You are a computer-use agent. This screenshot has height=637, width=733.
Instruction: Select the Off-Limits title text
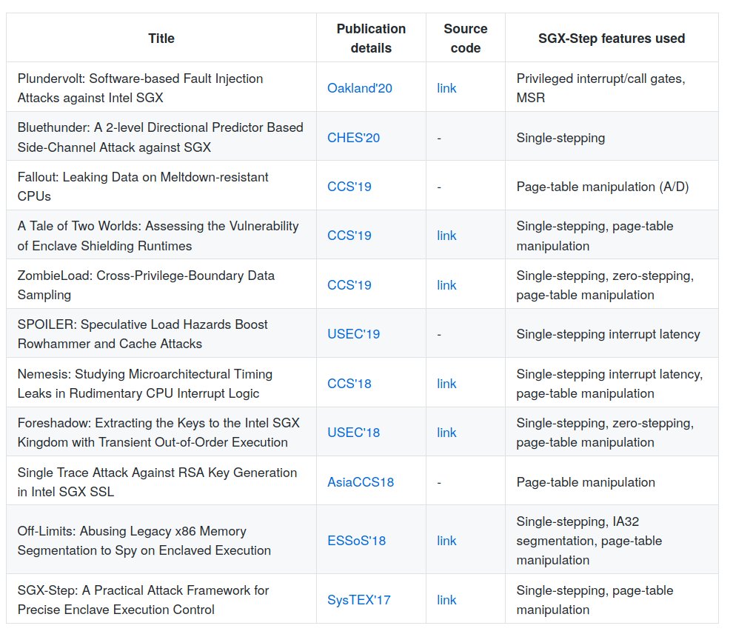(144, 541)
